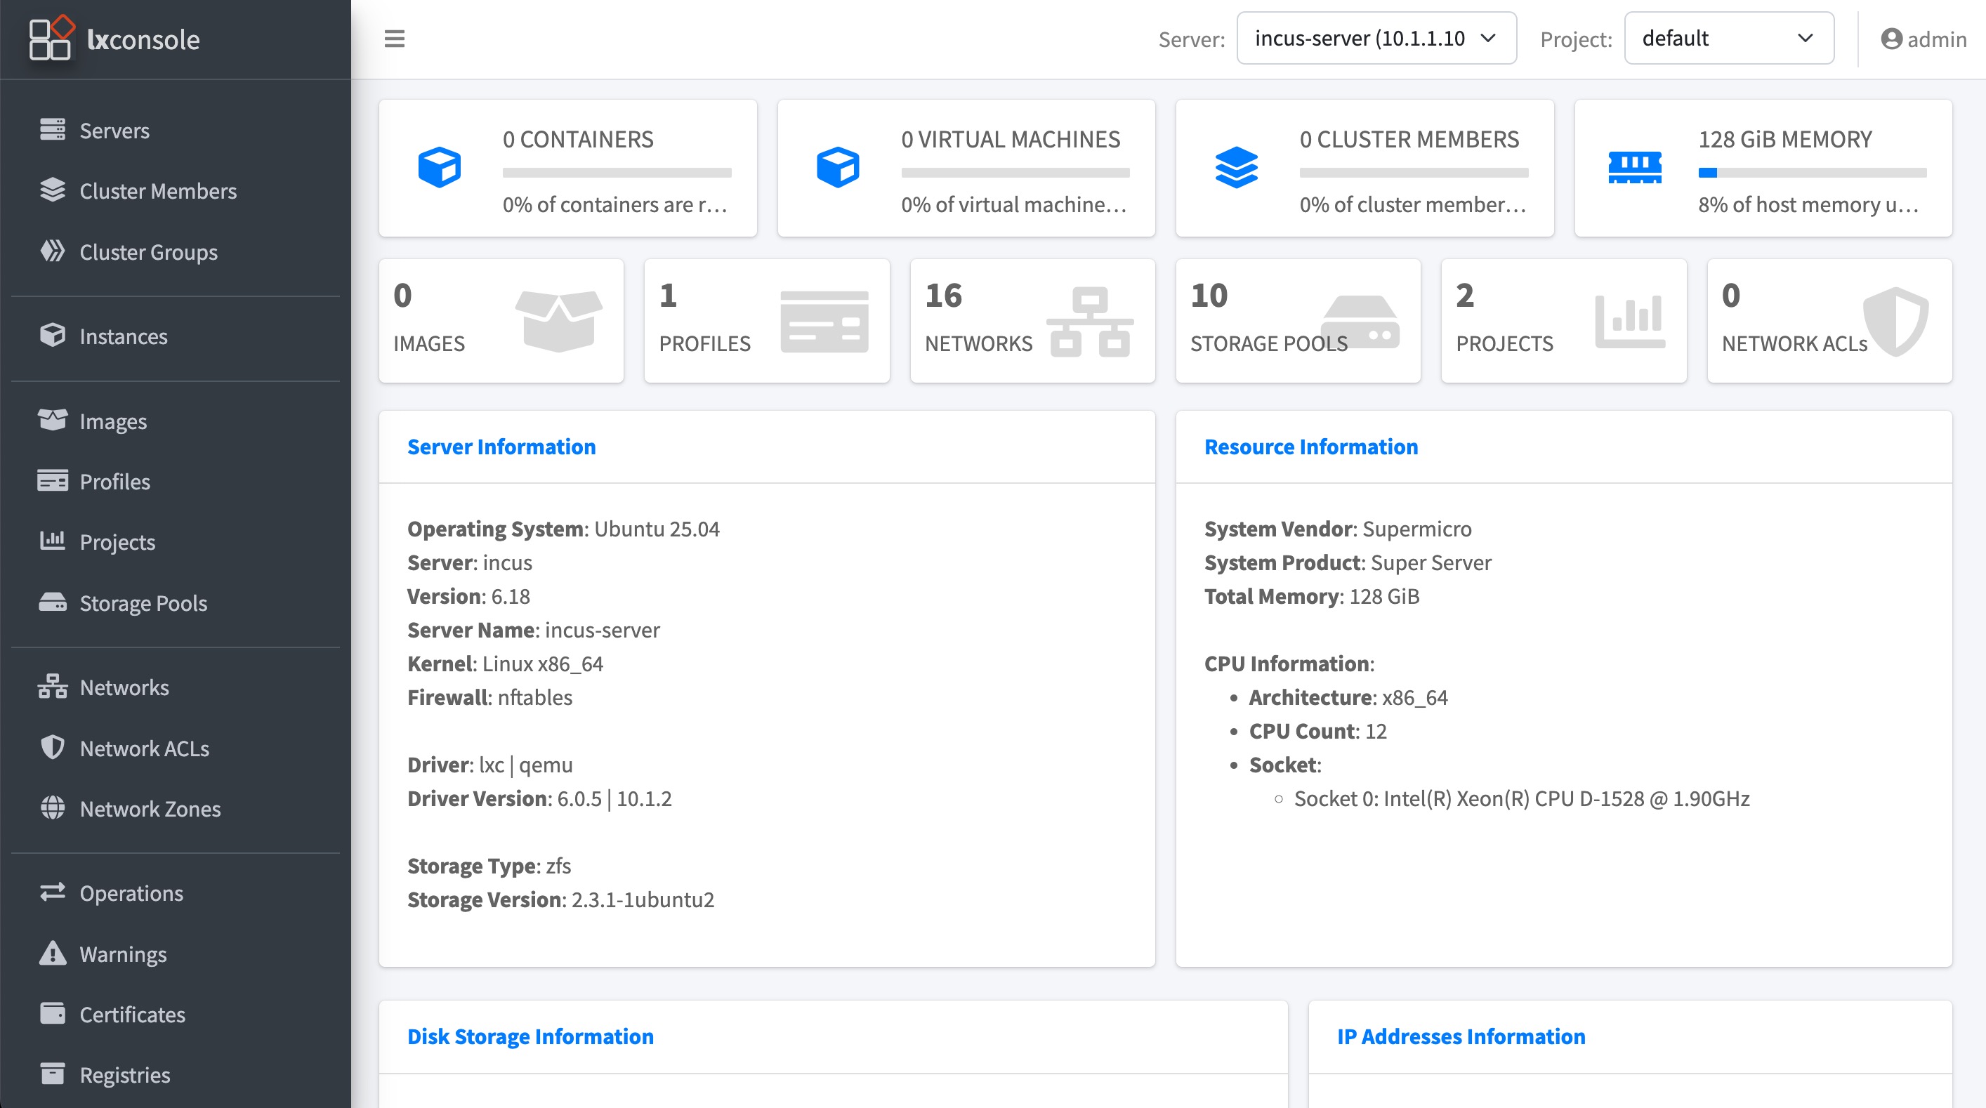
Task: Click the Network ACLs shield icon in sidebar
Action: (53, 747)
